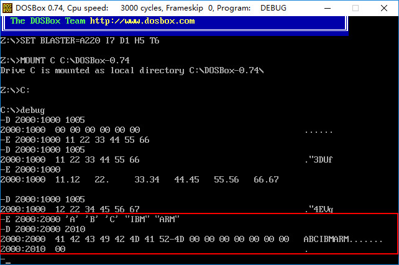Click the ASCII output ."4EVg
This screenshot has height=265, width=399.
(x=319, y=209)
